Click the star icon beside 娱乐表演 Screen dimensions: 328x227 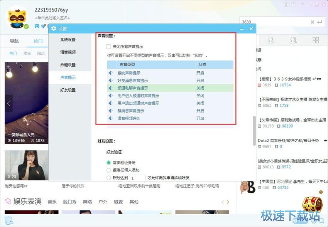point(8,201)
